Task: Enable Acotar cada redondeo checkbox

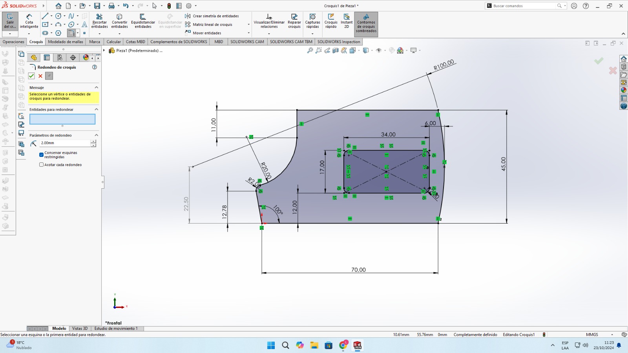Action: coord(41,165)
